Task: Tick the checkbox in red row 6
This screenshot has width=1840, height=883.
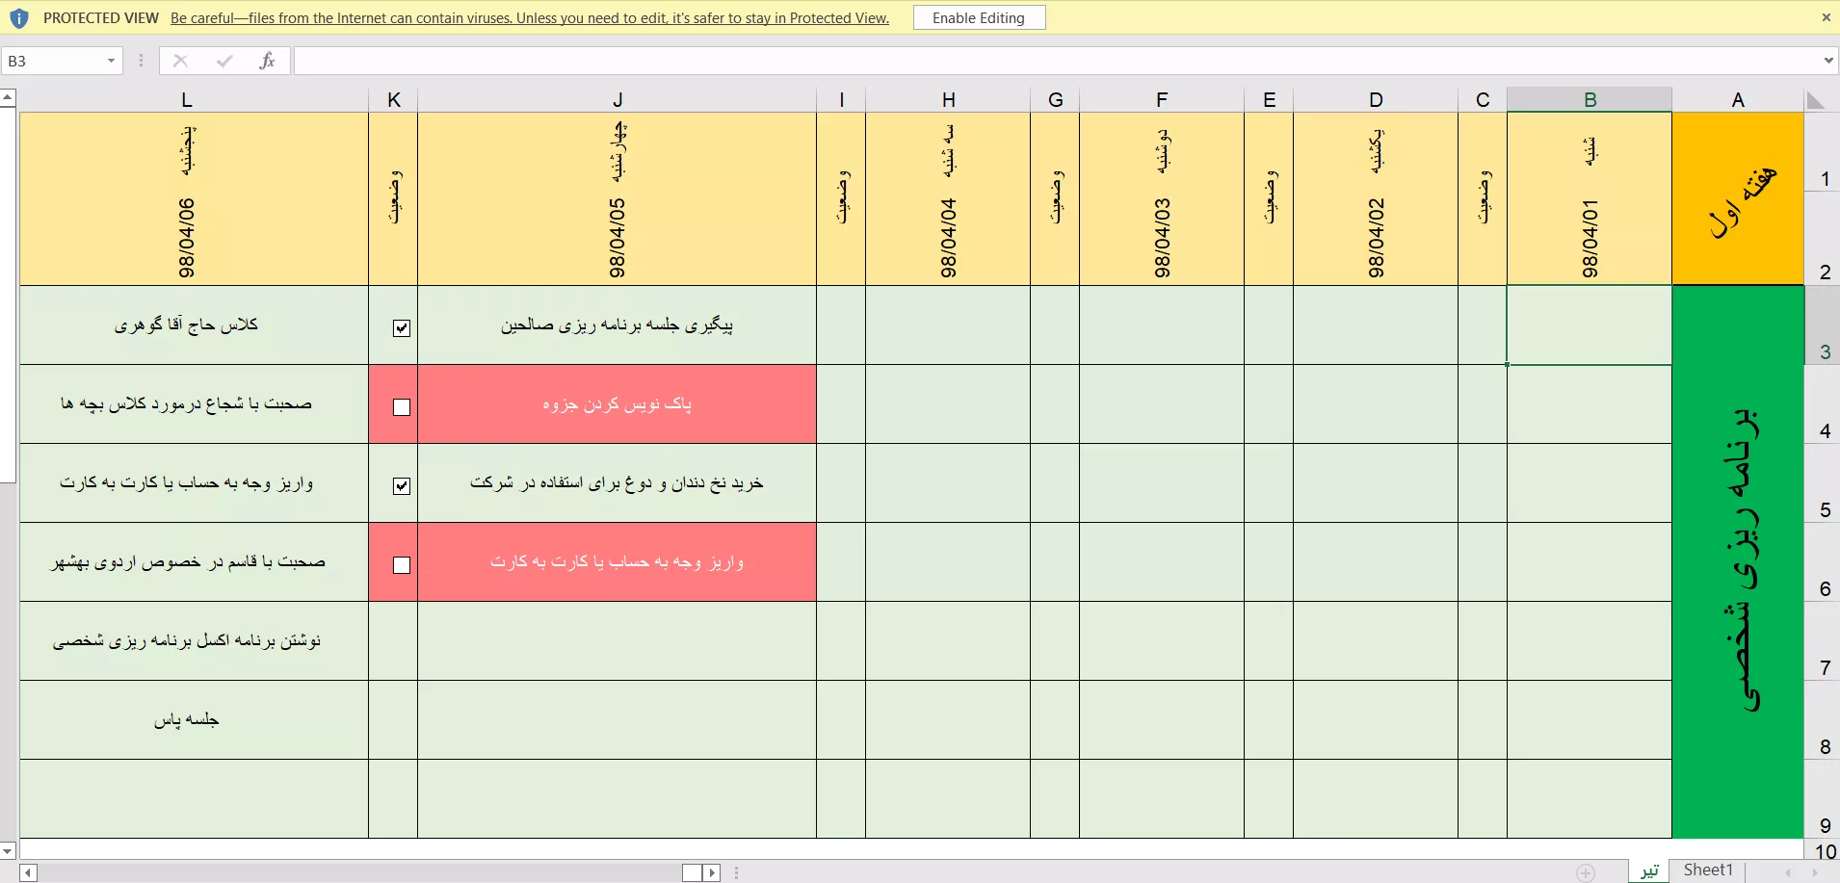Action: [402, 565]
